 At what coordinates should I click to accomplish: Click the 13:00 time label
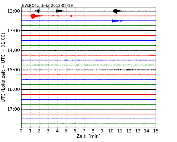(14, 31)
